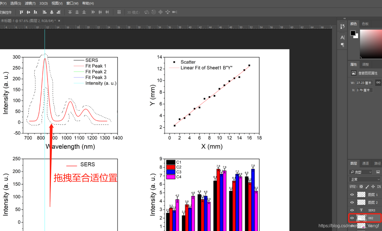The image size is (382, 231).
Task: Align right edges icon in options bar
Action: coord(58,12)
